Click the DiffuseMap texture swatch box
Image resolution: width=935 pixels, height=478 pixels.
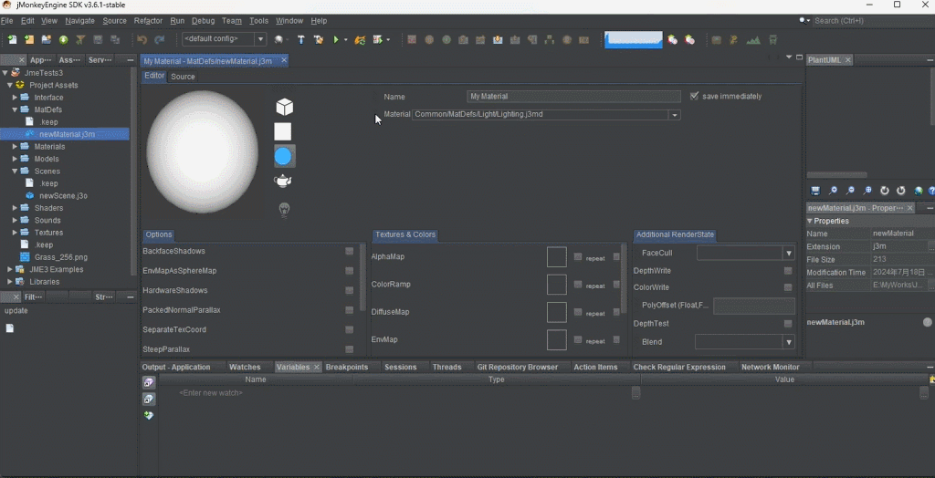coord(556,312)
